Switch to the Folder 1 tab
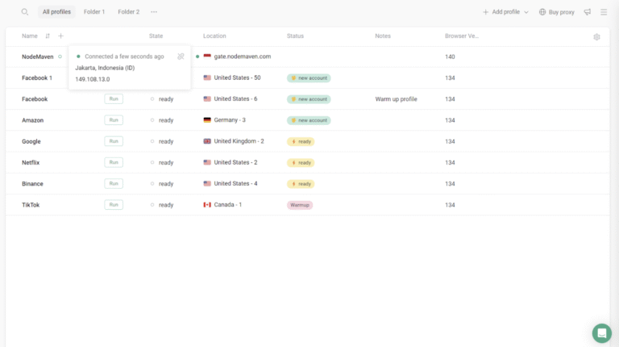 [94, 12]
